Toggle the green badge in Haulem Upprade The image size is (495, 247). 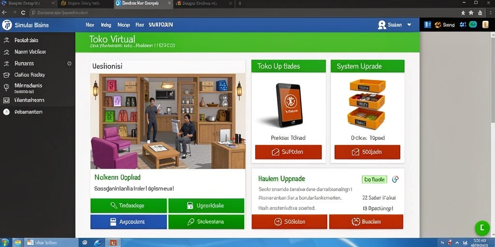click(374, 179)
